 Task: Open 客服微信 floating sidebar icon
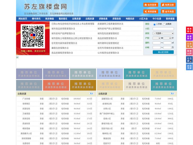click(189, 37)
